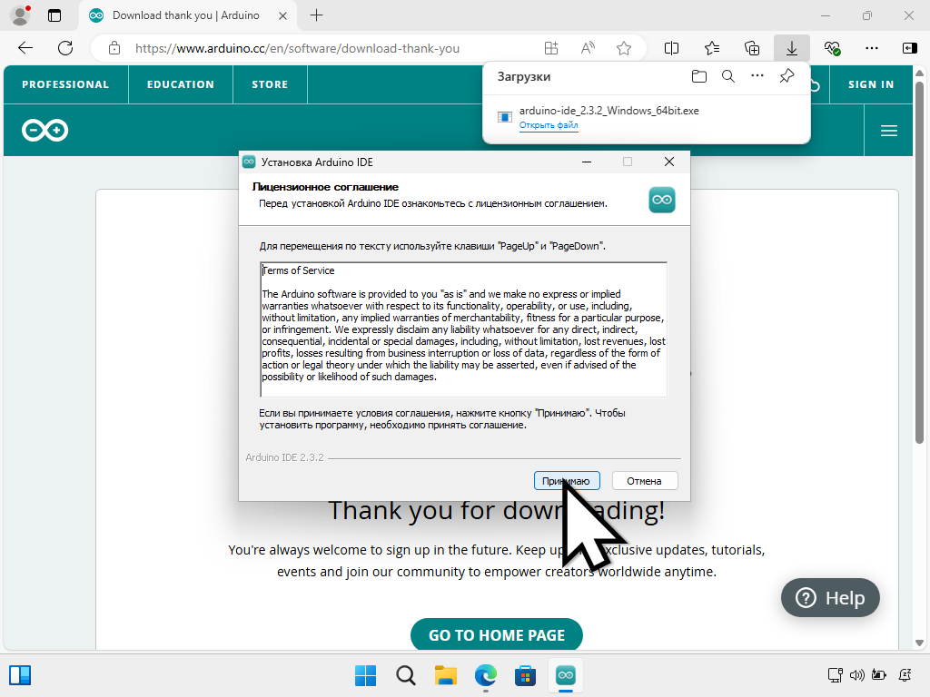The image size is (930, 697).
Task: Go back to previous page
Action: click(x=25, y=48)
